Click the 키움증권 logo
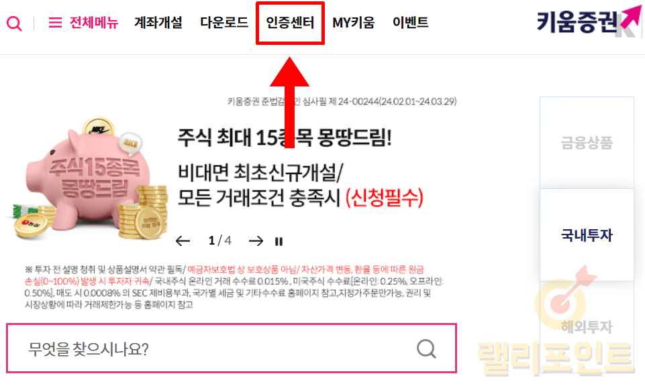Screen dimensions: 645x386 588,21
